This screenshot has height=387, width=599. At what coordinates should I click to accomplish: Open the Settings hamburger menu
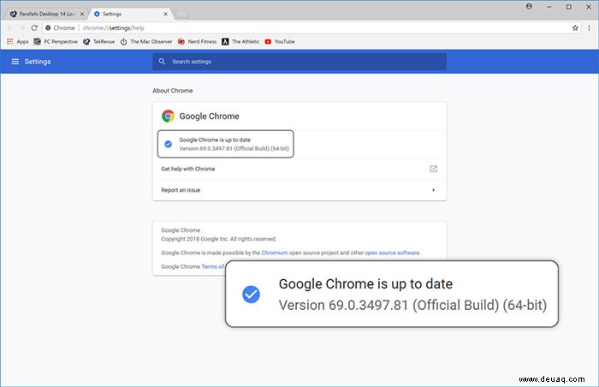coord(15,62)
